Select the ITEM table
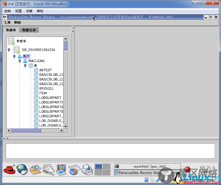Image resolution: width=221 pixels, height=185 pixels. tap(43, 93)
